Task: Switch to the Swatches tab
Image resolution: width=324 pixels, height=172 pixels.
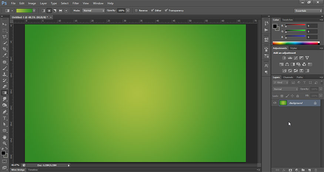Action: [287, 20]
